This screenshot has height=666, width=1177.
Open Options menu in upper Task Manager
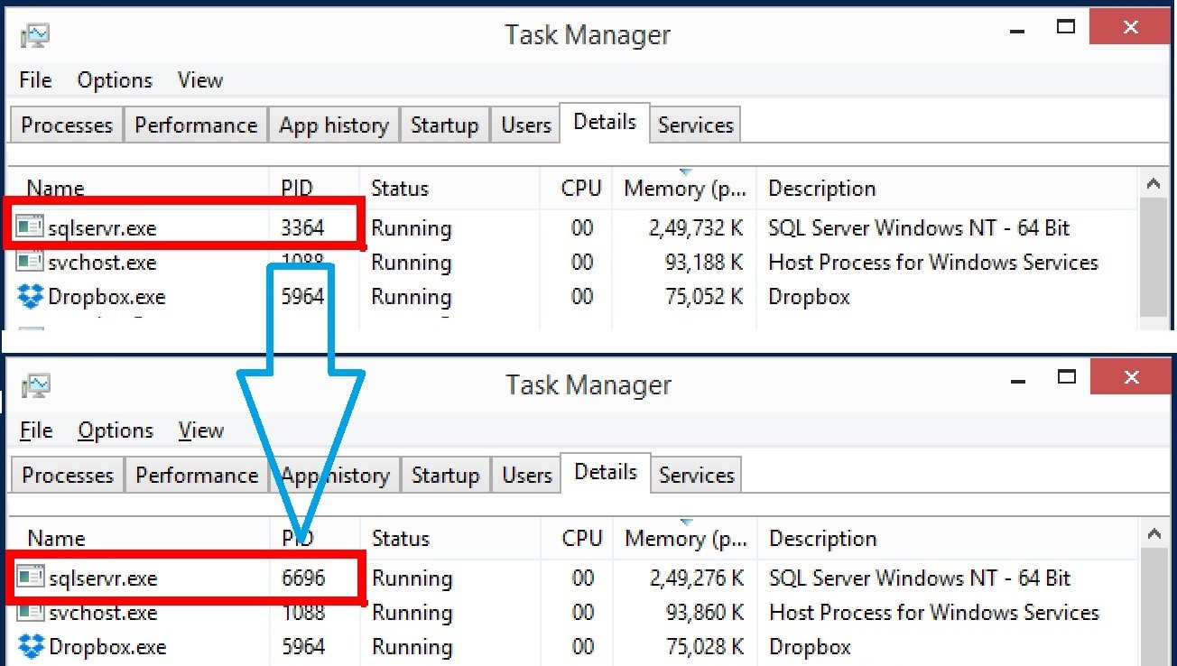pos(115,80)
